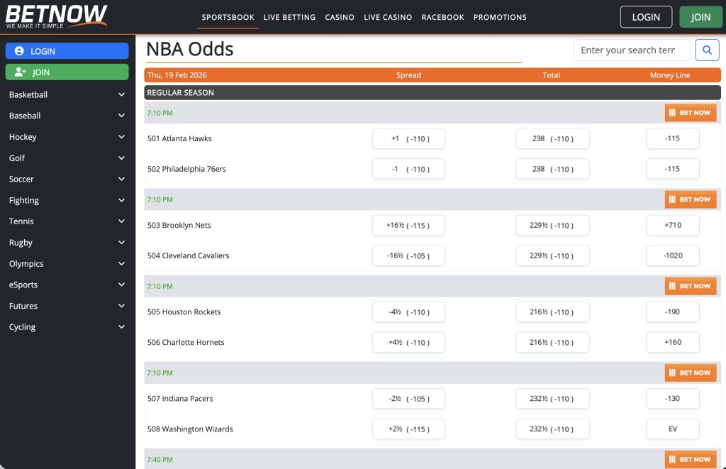Click the person icon on sidebar LOGIN button
Screen dimensions: 726x469
click(18, 50)
